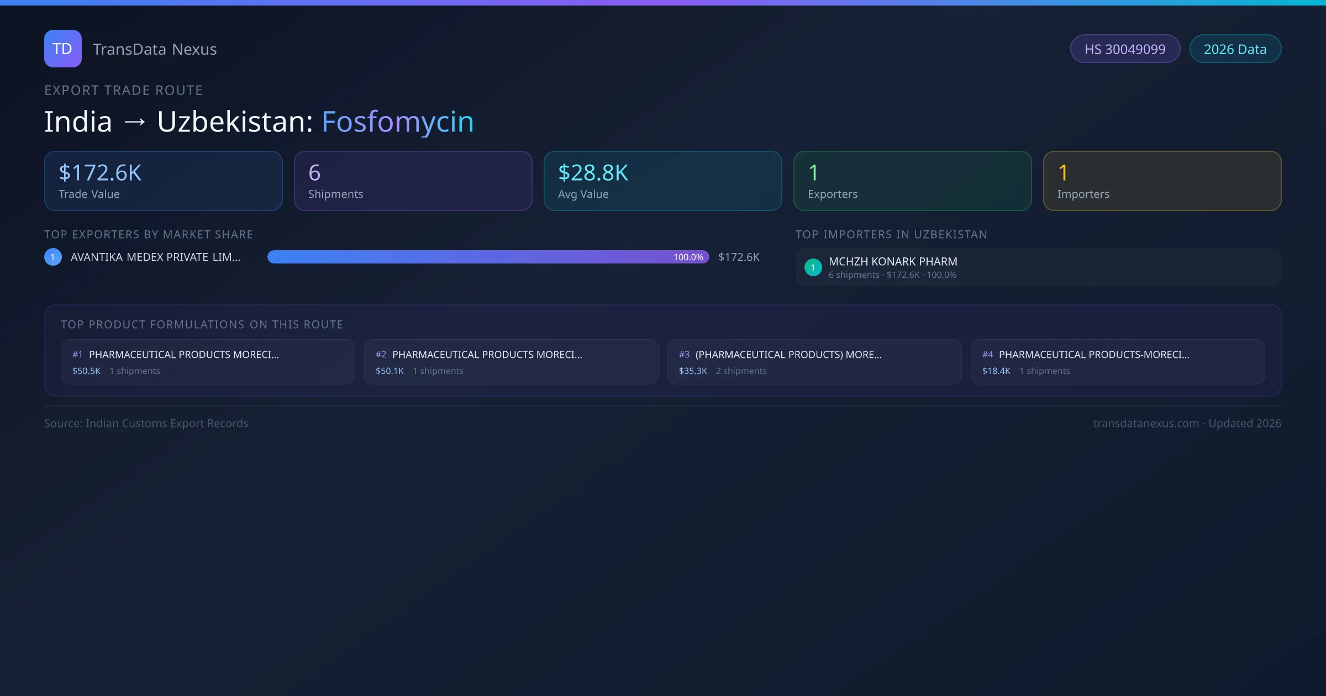Click the Importers stat card
Viewport: 1326px width, 696px height.
[x=1162, y=181]
